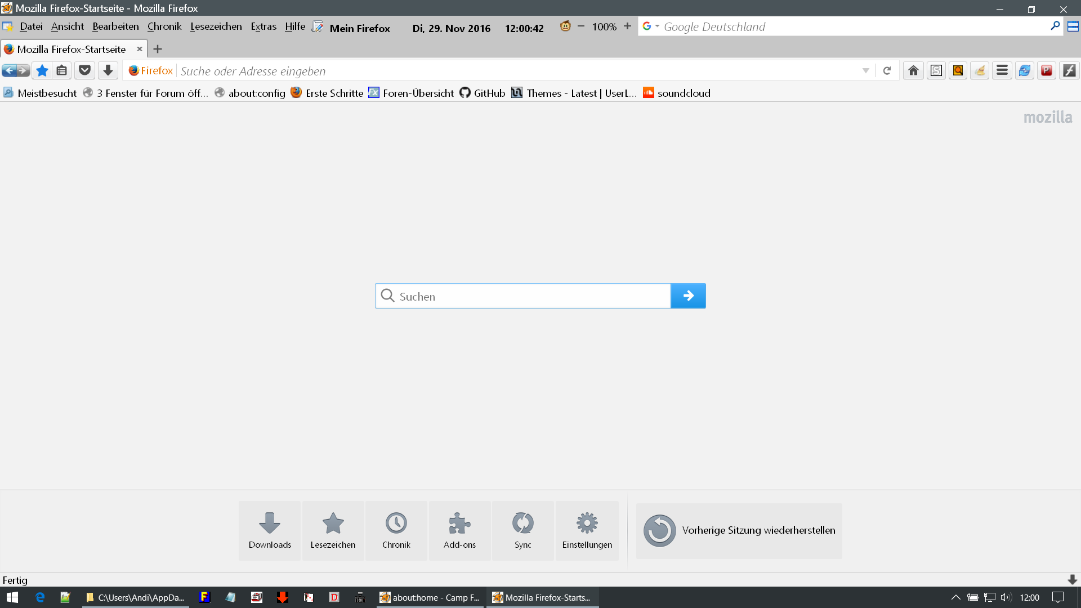Open the hamburger menu button
Screen dimensions: 1081x608
[x=1002, y=71]
